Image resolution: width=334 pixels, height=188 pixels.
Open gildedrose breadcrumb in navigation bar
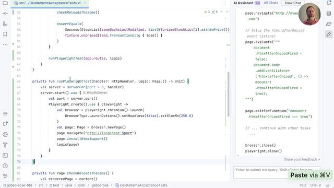click(x=100, y=185)
